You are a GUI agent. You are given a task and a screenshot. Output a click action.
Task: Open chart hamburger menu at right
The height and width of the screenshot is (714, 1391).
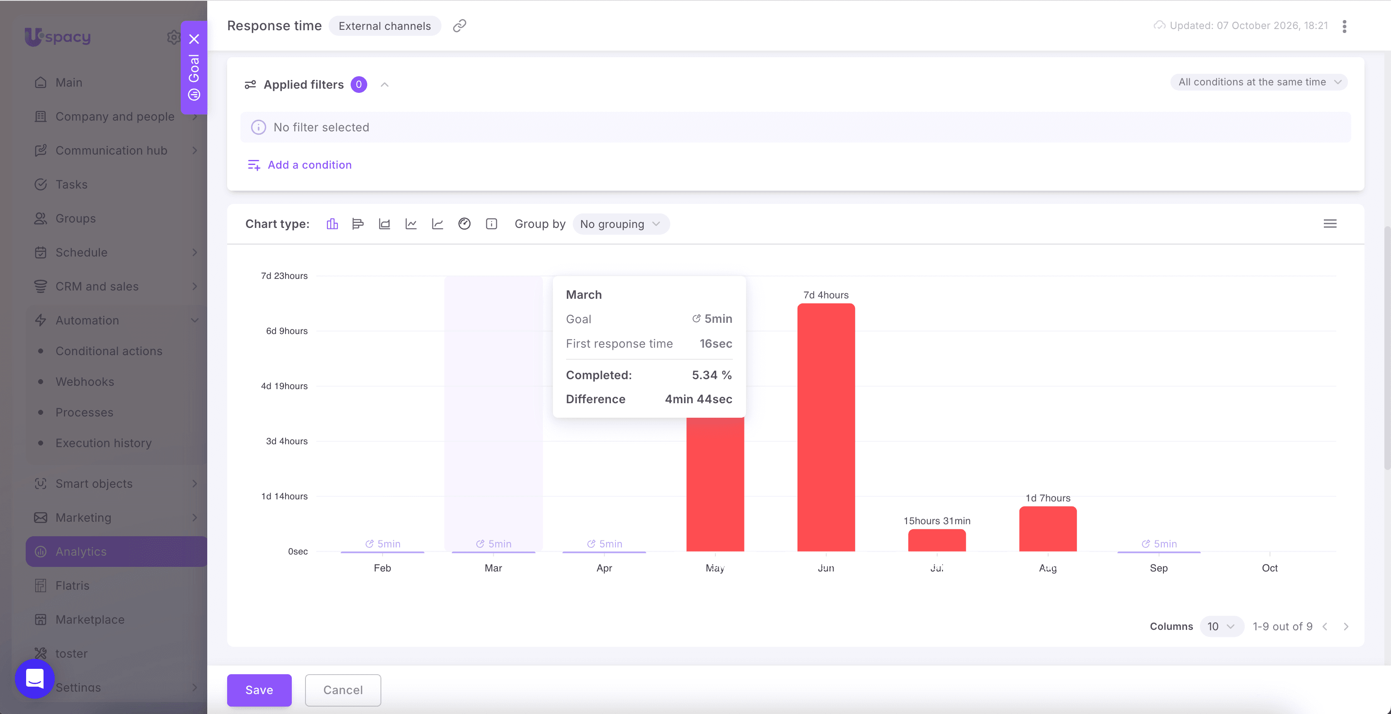pyautogui.click(x=1330, y=223)
